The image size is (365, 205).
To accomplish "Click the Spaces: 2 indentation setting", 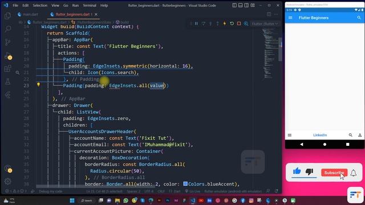I will [133, 191].
